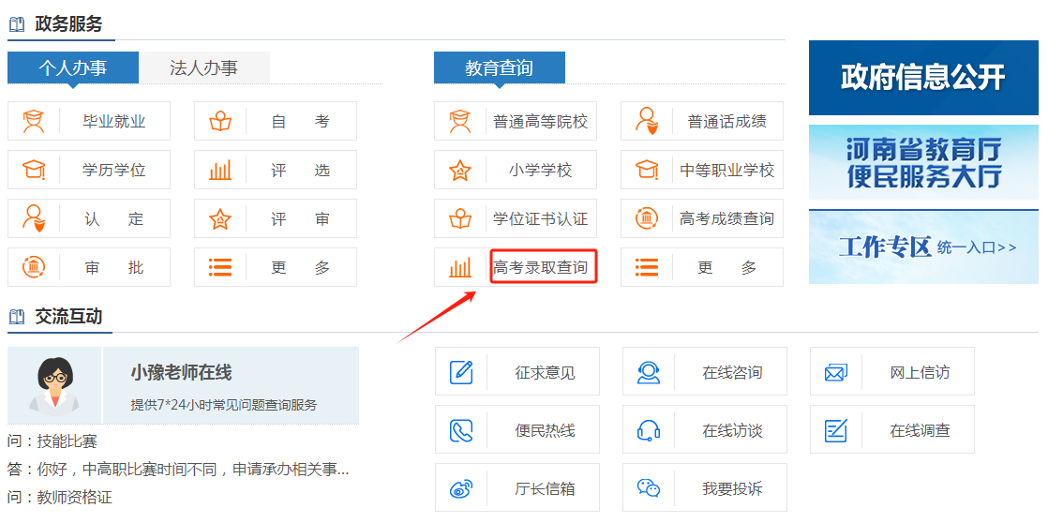Image resolution: width=1048 pixels, height=523 pixels.
Task: Open 普通话成绩 query
Action: (x=727, y=122)
